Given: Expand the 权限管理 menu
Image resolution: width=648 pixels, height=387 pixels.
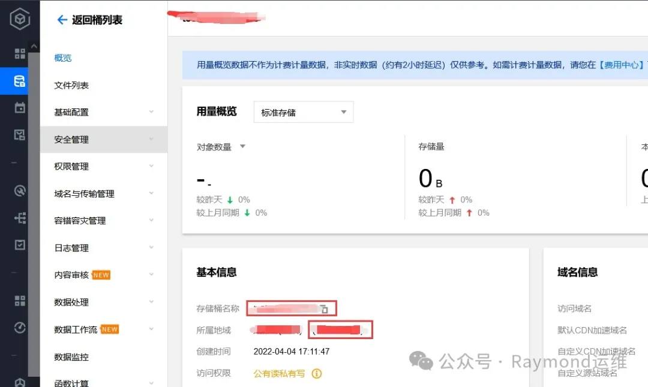Looking at the screenshot, I should (104, 167).
